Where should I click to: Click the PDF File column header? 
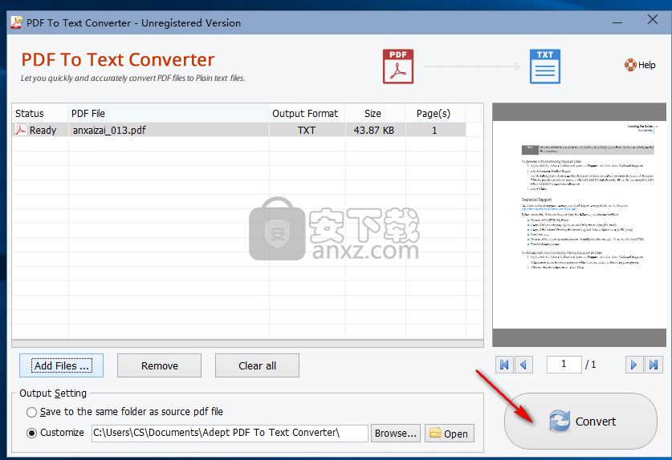tap(168, 113)
